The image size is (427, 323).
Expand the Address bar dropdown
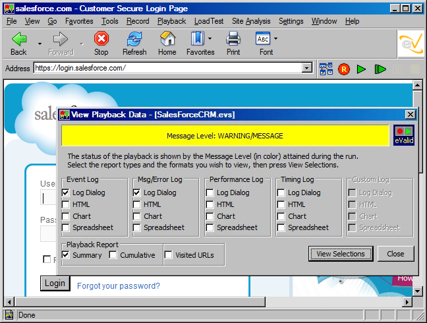307,68
